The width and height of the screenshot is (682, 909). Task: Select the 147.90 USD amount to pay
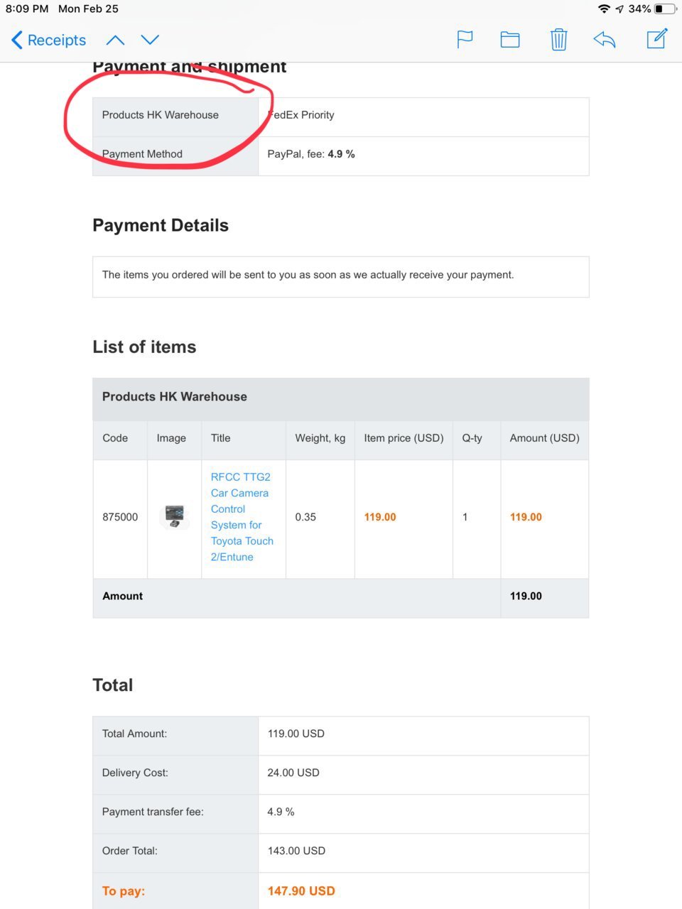[x=301, y=891]
